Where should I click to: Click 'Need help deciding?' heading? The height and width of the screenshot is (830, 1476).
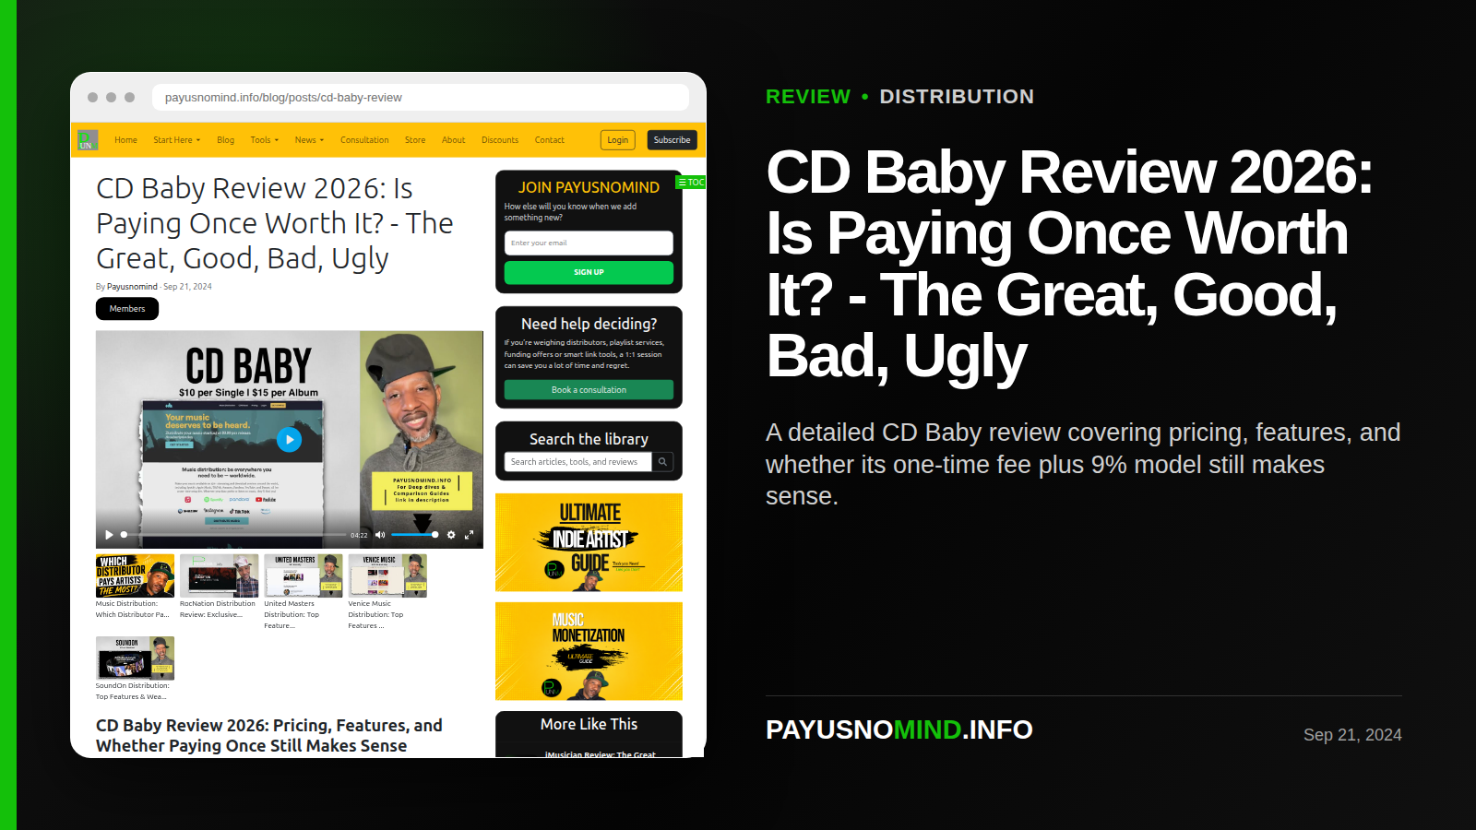(x=589, y=324)
